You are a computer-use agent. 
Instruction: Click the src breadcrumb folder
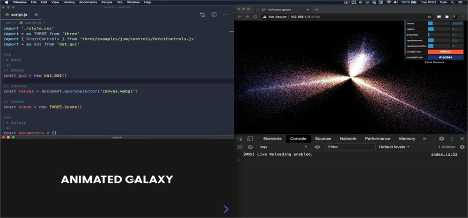click(8, 22)
